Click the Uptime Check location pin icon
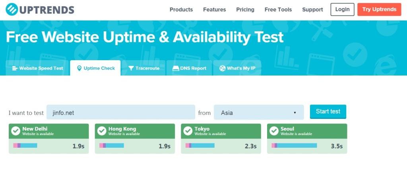The image size is (407, 179). (x=79, y=68)
